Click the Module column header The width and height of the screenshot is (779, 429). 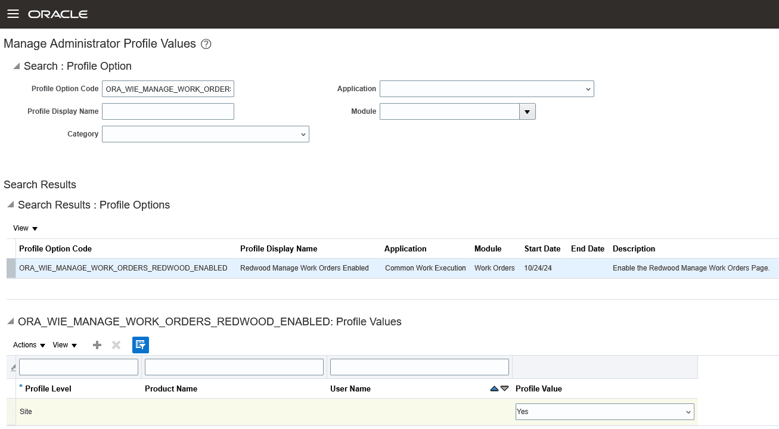coord(488,248)
